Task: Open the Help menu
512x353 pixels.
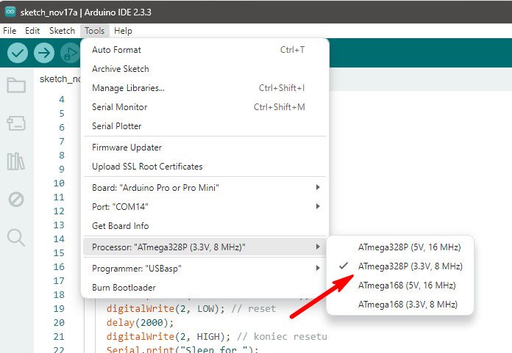Action: [123, 31]
